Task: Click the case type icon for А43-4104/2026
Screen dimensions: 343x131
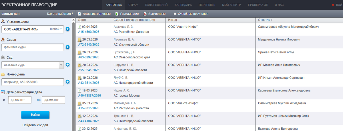Action: [80, 116]
